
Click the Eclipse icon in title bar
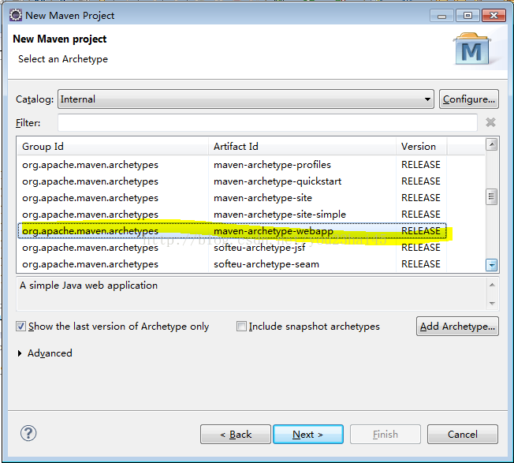point(16,15)
